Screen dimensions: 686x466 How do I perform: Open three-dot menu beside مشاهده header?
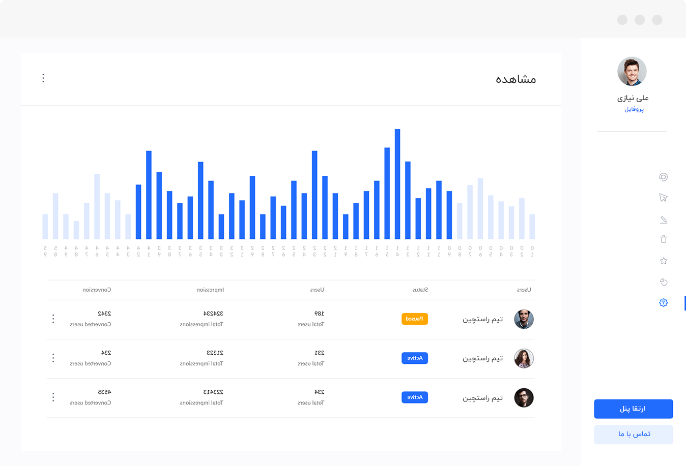pyautogui.click(x=43, y=78)
